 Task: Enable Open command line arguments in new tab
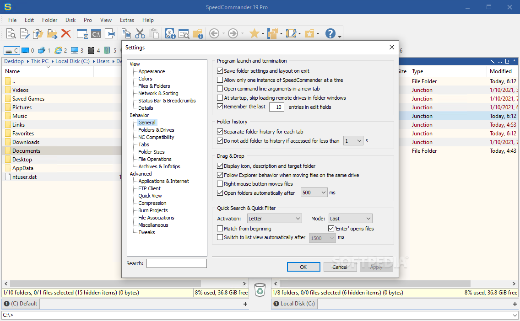point(220,89)
